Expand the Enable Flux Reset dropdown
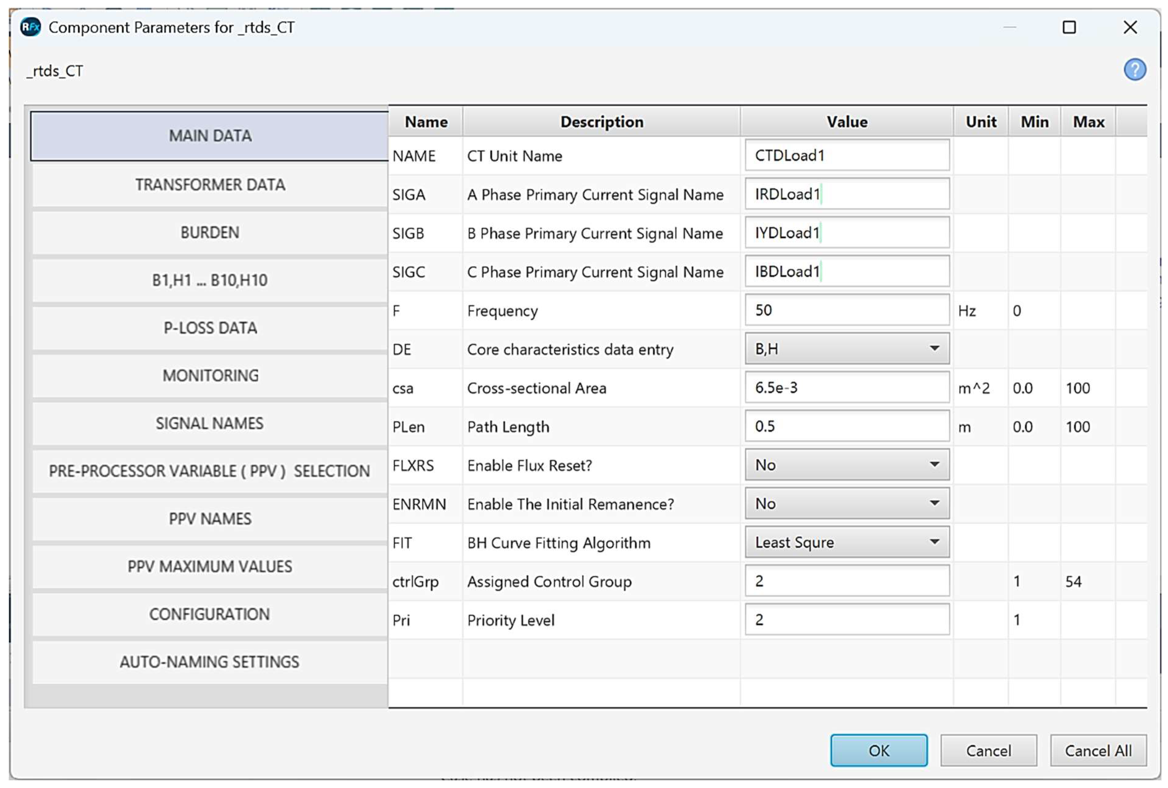The image size is (1168, 788). tap(847, 464)
